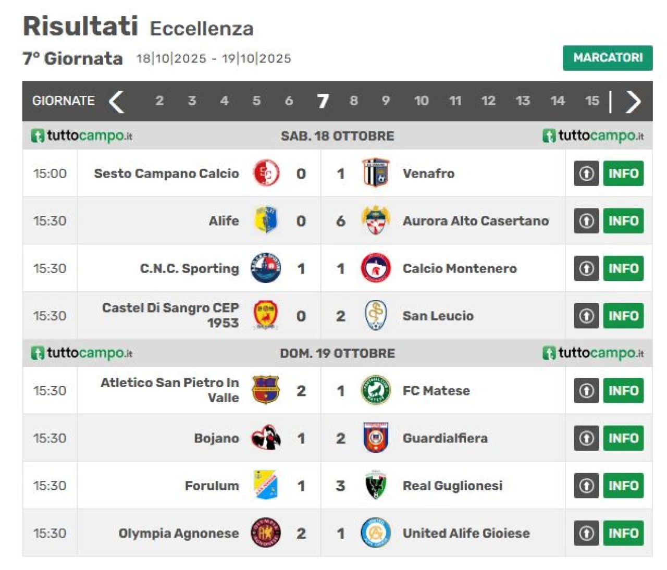
Task: Open giornata 2 results
Action: (x=159, y=101)
